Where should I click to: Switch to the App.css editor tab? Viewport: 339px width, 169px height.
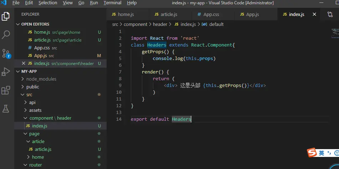(x=213, y=14)
